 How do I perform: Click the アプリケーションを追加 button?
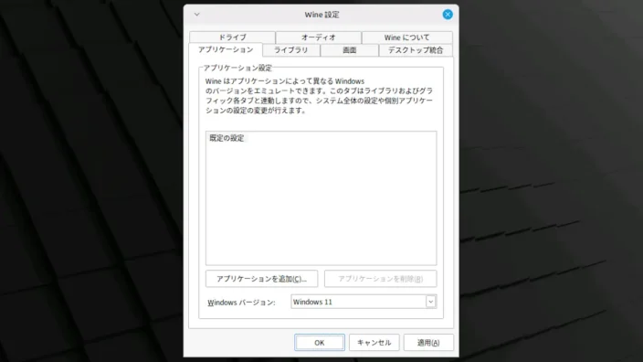click(x=261, y=279)
